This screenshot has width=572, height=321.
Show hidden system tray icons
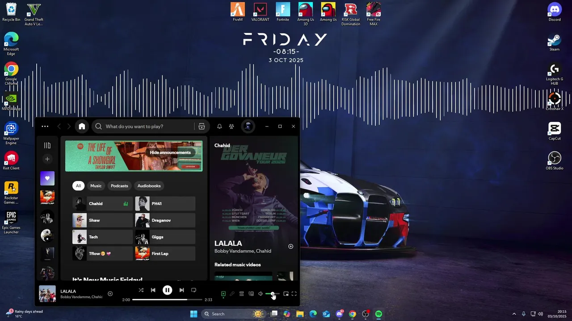coord(514,314)
